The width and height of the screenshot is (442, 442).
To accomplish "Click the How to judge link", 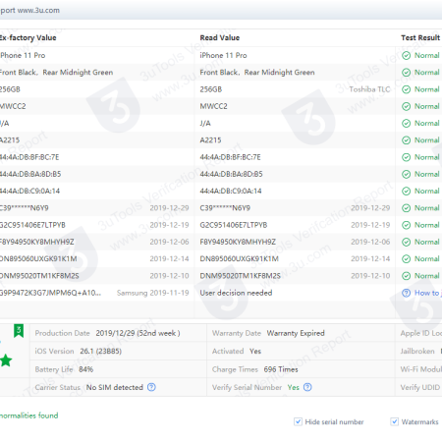I will click(428, 293).
